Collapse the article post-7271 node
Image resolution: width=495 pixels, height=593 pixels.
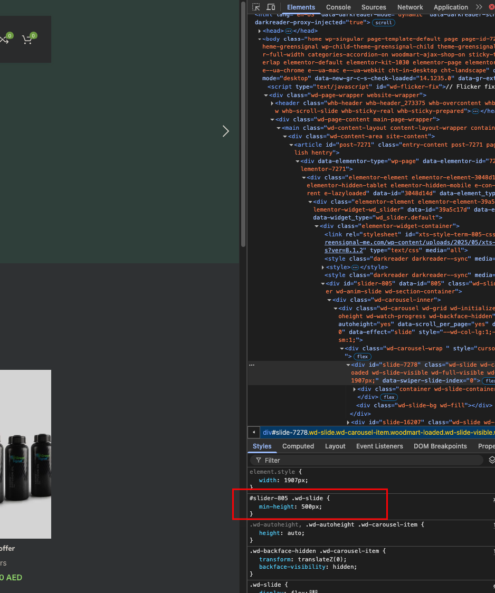[291, 145]
